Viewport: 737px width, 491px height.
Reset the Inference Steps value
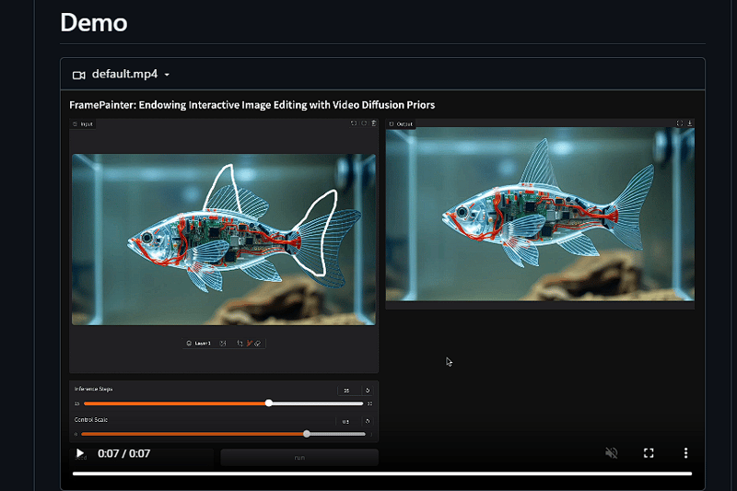tap(368, 391)
